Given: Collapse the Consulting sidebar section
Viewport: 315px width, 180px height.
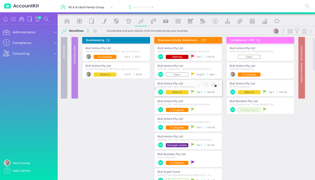Looking at the screenshot, I should (x=55, y=53).
